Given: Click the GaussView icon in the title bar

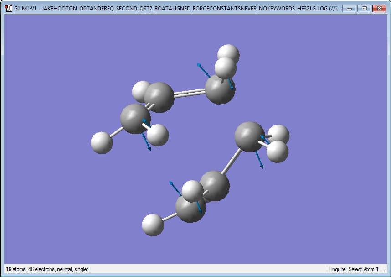Looking at the screenshot, I should click(9, 8).
